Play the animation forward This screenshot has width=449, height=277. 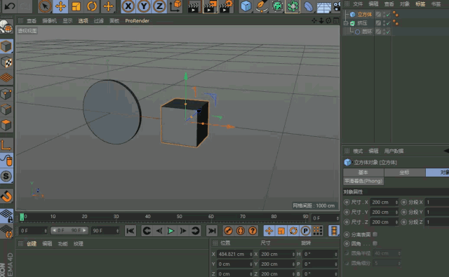coord(171,231)
